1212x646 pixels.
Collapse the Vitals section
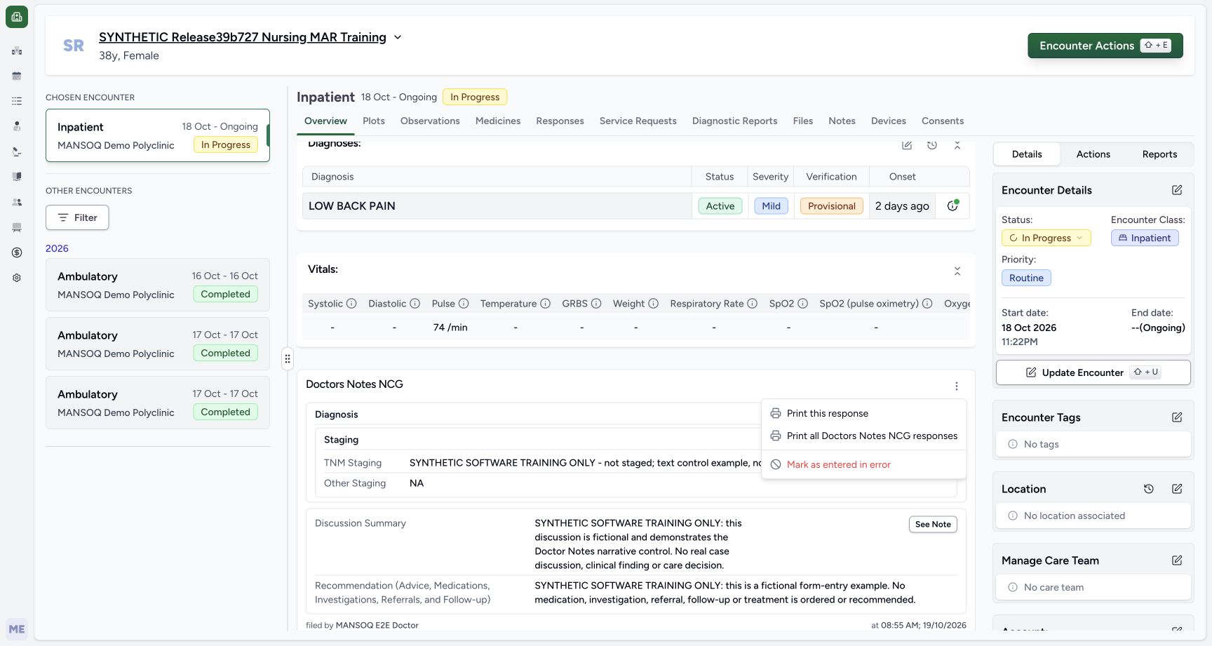click(957, 271)
